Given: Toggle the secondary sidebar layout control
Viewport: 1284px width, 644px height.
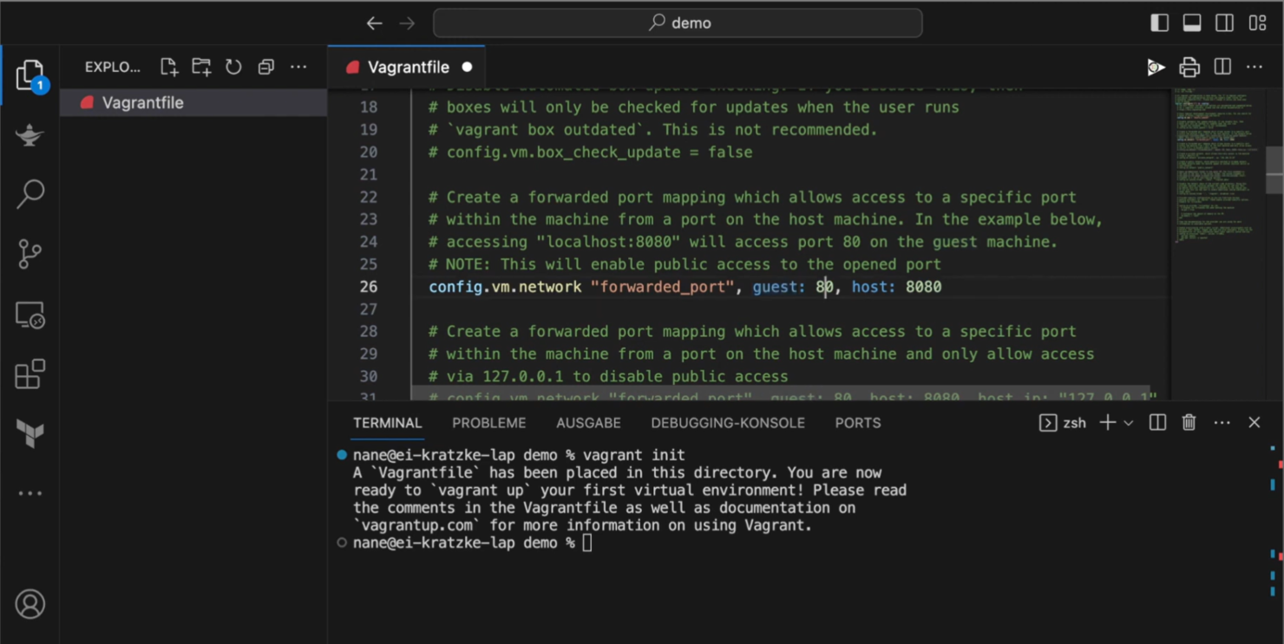Looking at the screenshot, I should click(x=1224, y=22).
